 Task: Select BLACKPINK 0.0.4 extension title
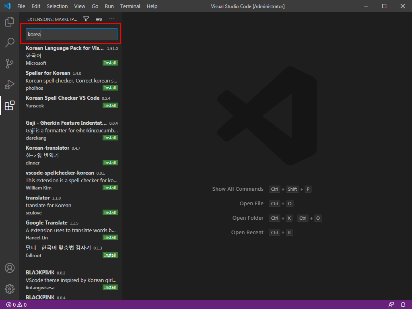(x=40, y=298)
